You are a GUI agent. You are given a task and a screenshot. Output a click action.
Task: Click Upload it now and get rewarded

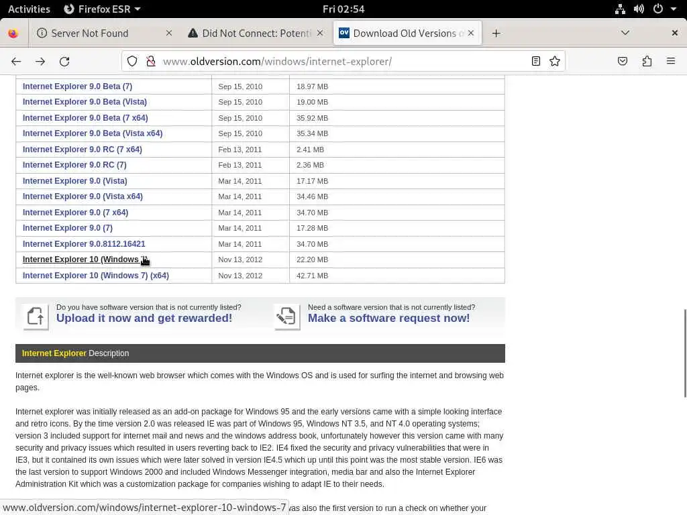144,318
